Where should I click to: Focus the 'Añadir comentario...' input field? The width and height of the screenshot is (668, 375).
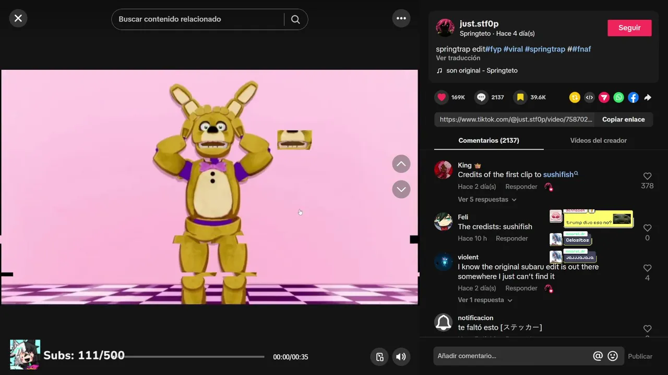pyautogui.click(x=513, y=356)
